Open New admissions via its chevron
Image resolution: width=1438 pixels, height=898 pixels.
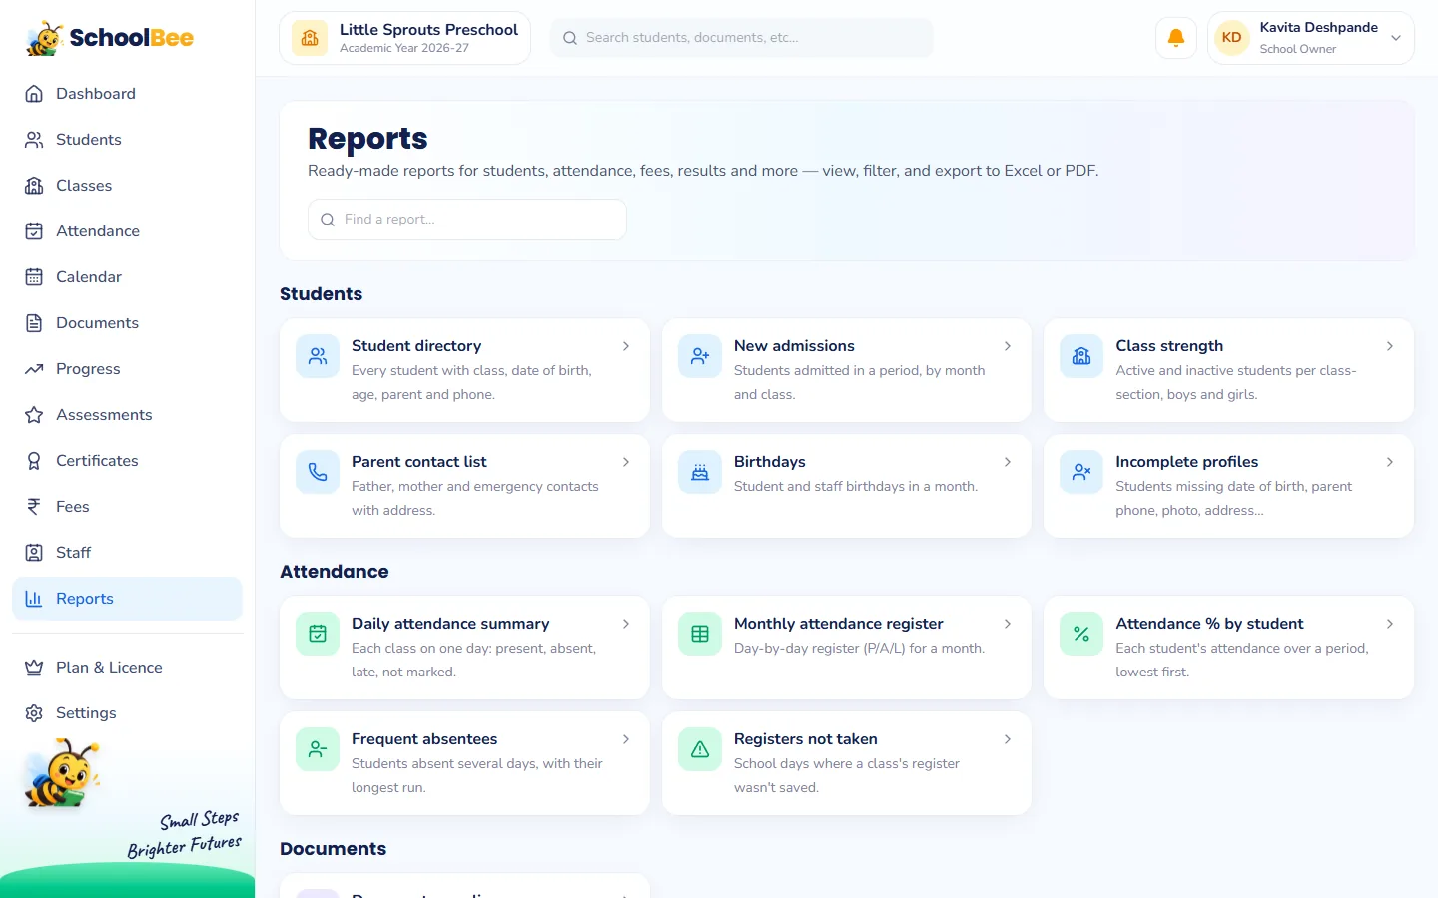point(1008,346)
